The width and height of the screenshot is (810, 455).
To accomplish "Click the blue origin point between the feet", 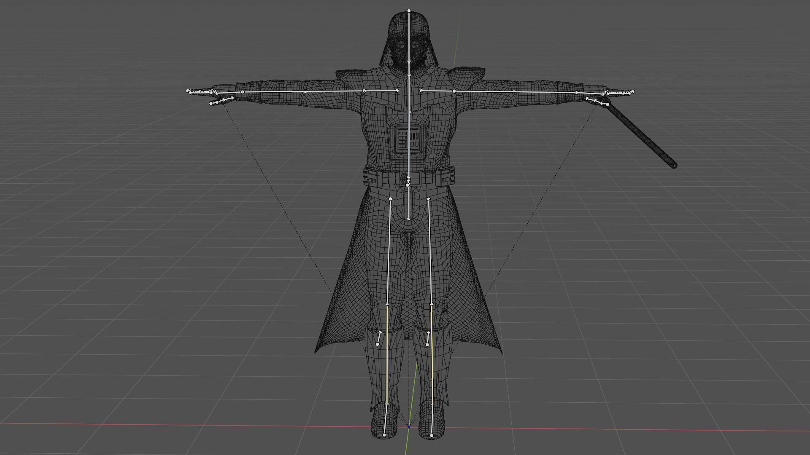I will [x=409, y=427].
